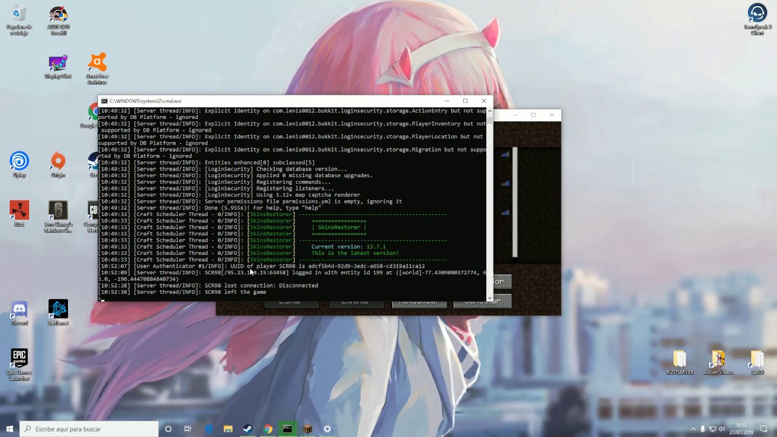Image resolution: width=777 pixels, height=437 pixels.
Task: Show hidden system tray icons
Action: pos(693,429)
